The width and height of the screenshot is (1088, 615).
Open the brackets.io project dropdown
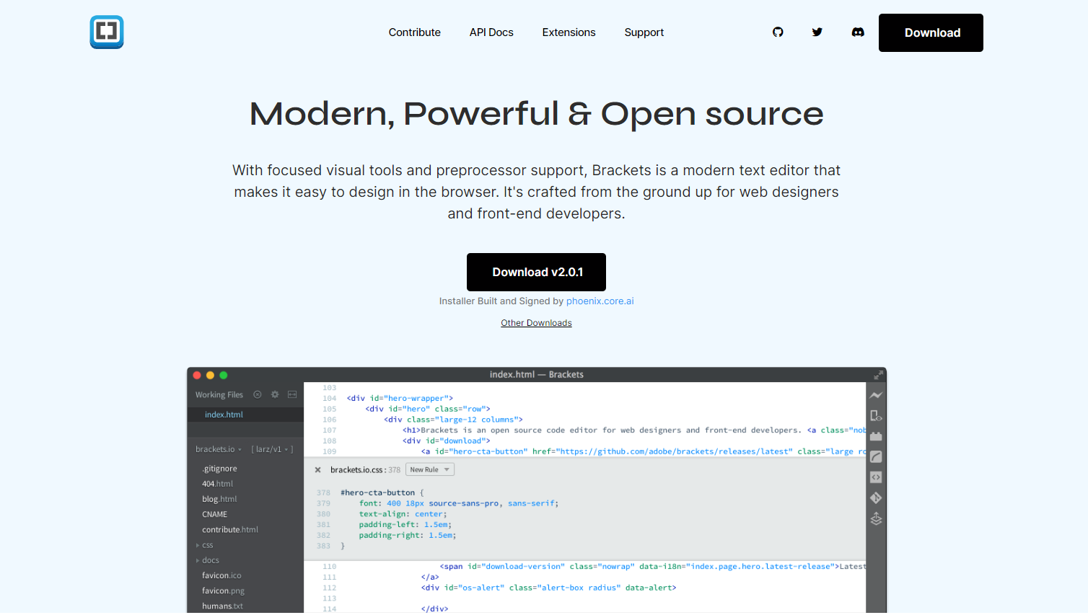coord(219,448)
